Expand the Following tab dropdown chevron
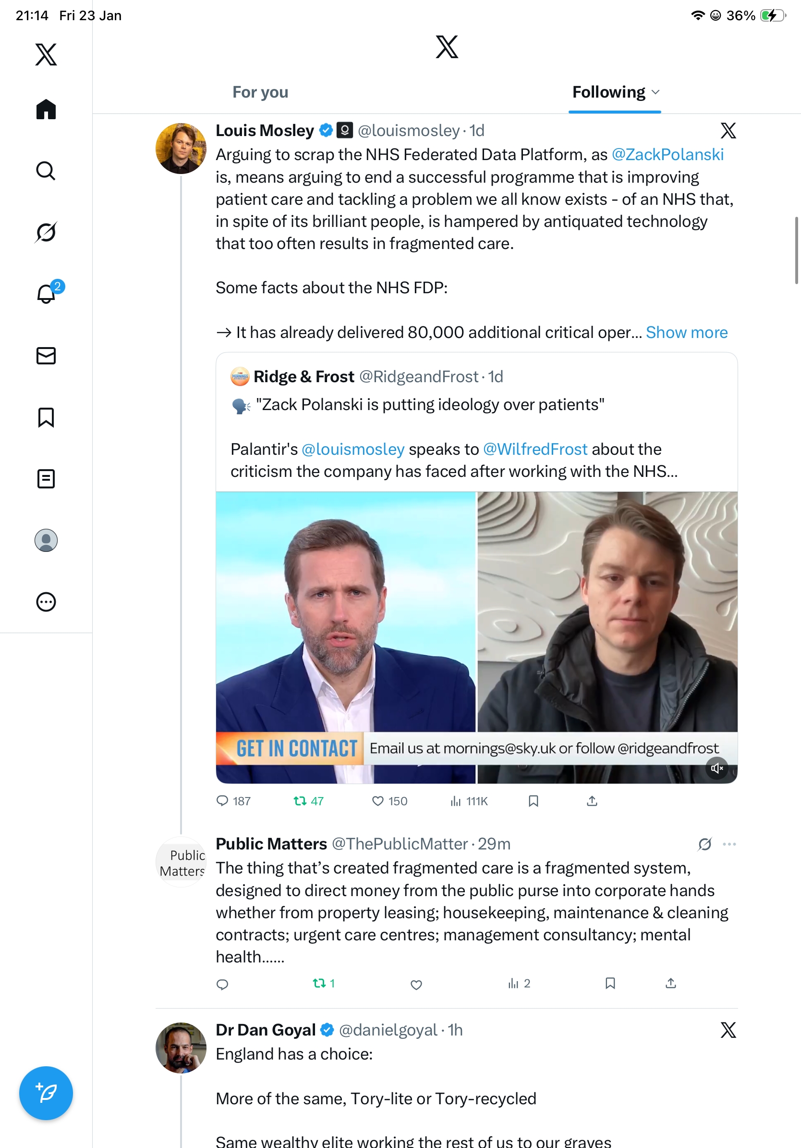Image resolution: width=801 pixels, height=1148 pixels. [x=656, y=92]
